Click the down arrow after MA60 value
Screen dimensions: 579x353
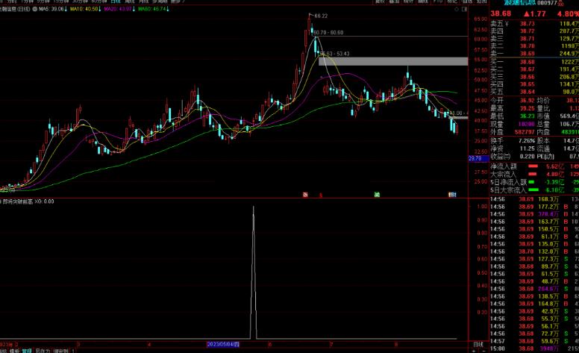tap(168, 9)
